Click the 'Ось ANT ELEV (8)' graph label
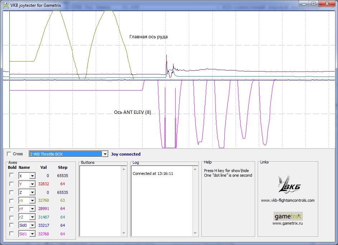Image resolution: width=338 pixels, height=245 pixels. click(x=132, y=112)
